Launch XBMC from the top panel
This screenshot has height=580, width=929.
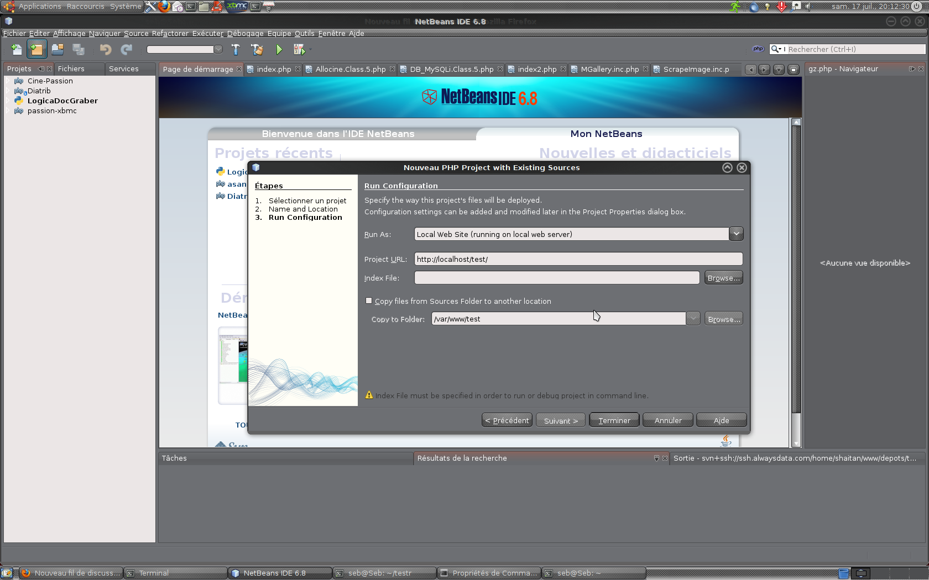coord(237,6)
